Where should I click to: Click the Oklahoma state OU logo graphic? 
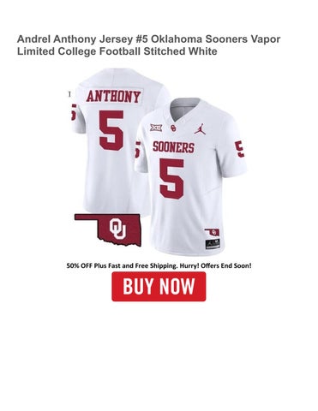coord(108,229)
